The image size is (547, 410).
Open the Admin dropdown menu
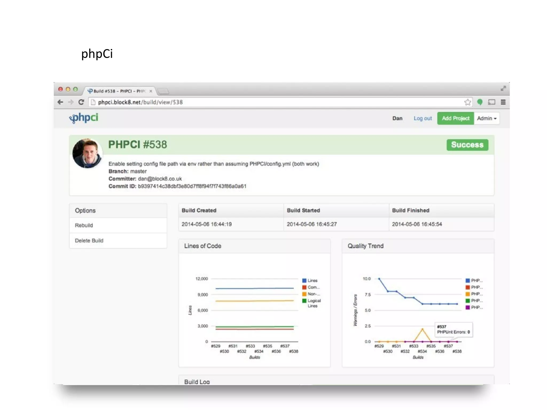(x=486, y=118)
